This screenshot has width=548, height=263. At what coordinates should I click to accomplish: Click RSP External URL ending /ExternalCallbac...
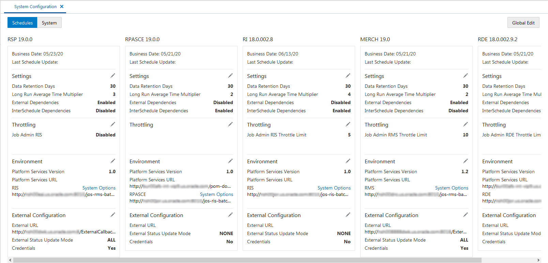[64, 232]
